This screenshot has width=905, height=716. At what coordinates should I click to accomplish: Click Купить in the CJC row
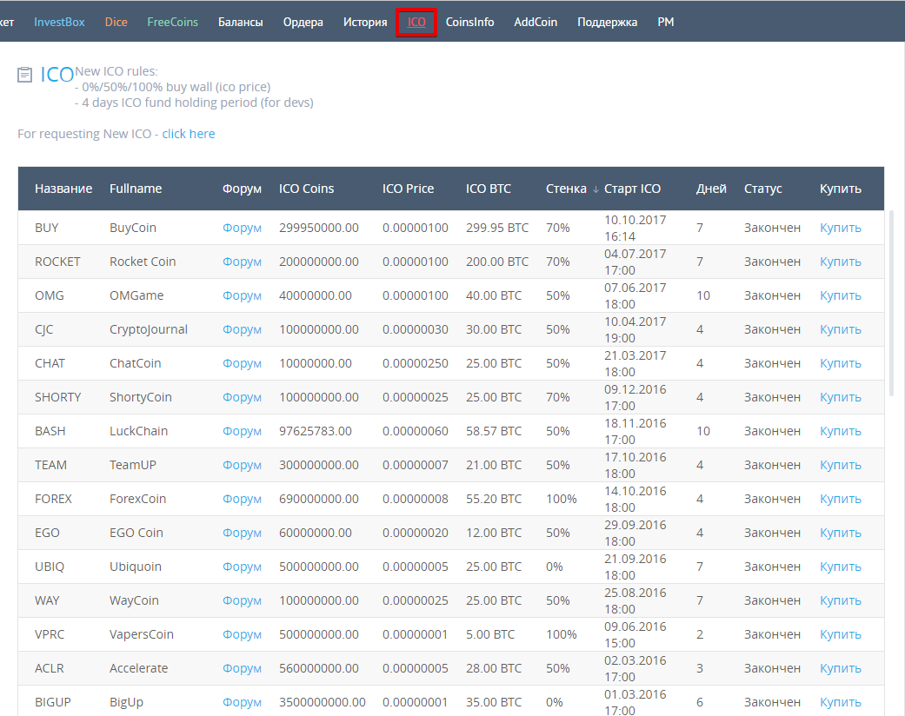click(x=841, y=329)
